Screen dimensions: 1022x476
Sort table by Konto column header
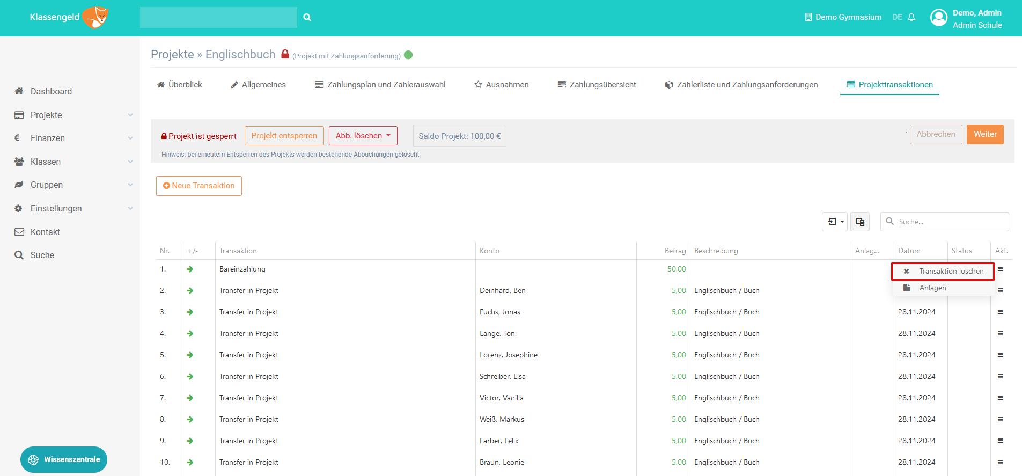tap(489, 251)
